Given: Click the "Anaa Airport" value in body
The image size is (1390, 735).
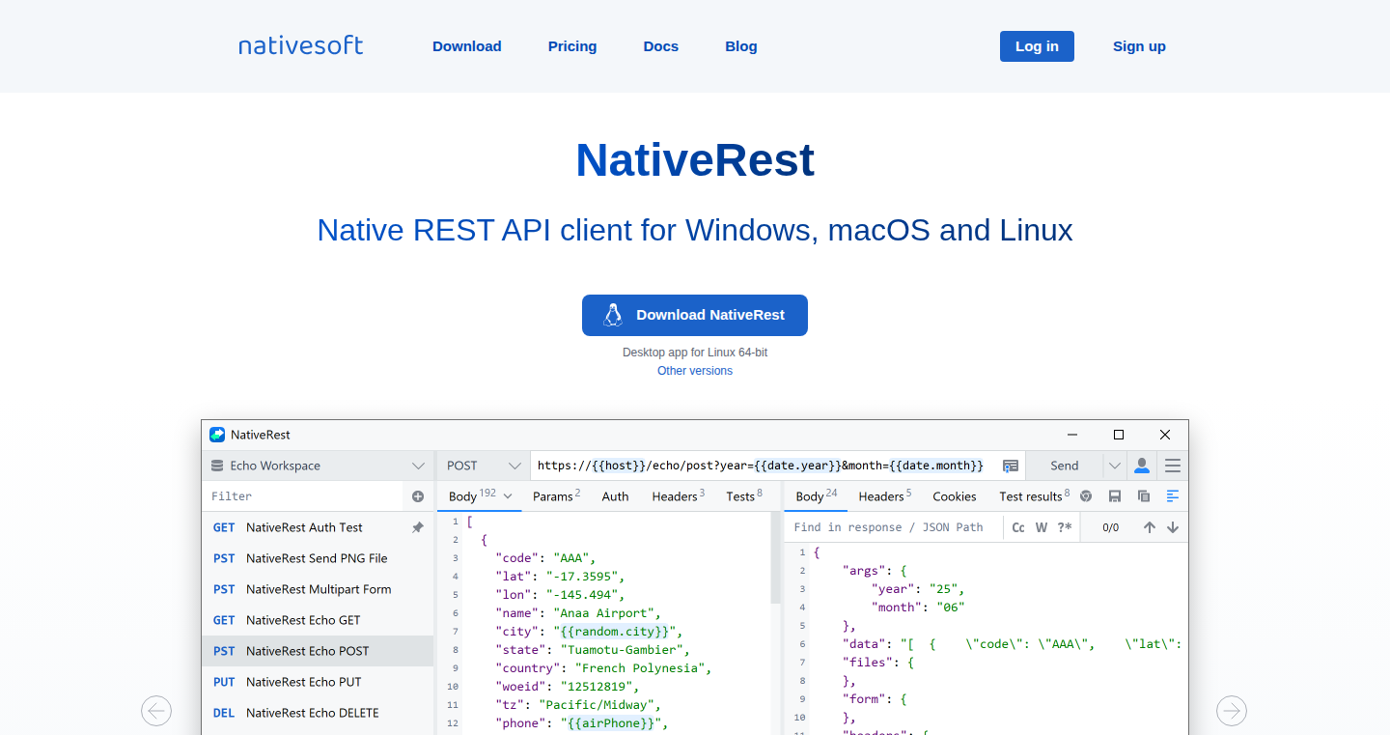Looking at the screenshot, I should (605, 613).
